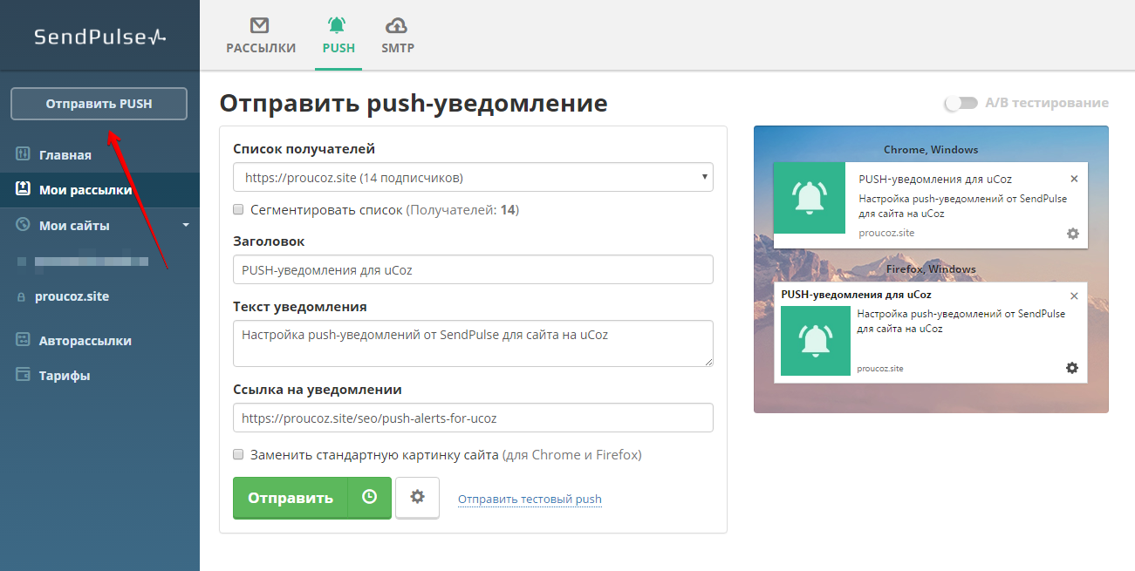Click the bell image in Chrome preview
Viewport: 1135px width, 571px height.
tap(810, 198)
